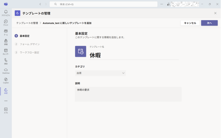221x138 pixels.
Task: Open the Chat section
Action: point(6,23)
